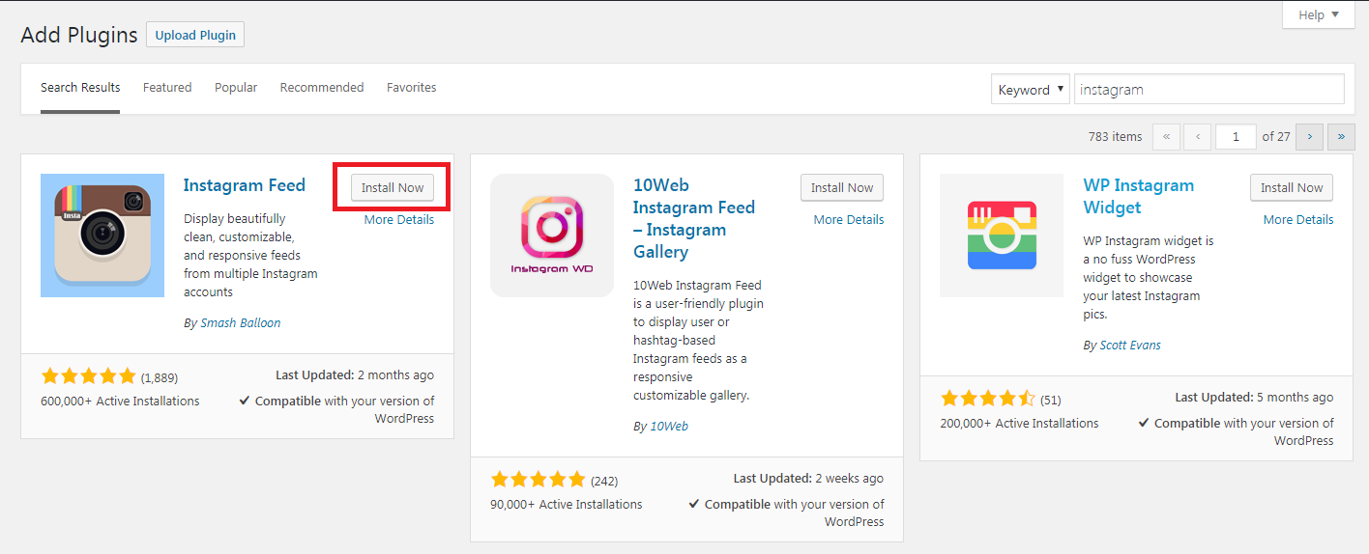Click the star rating for WP Instagram Widget
Screen dimensions: 1369x554
988,399
